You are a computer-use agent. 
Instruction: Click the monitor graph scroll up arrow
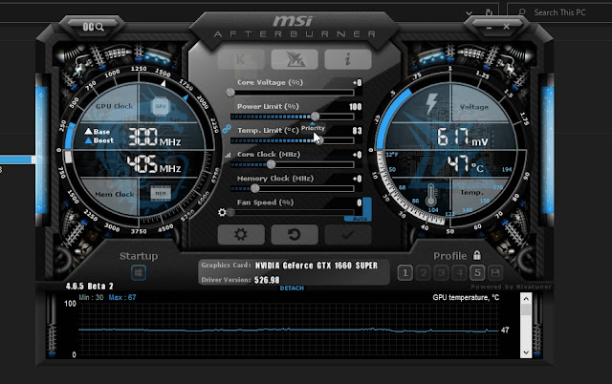pos(526,299)
